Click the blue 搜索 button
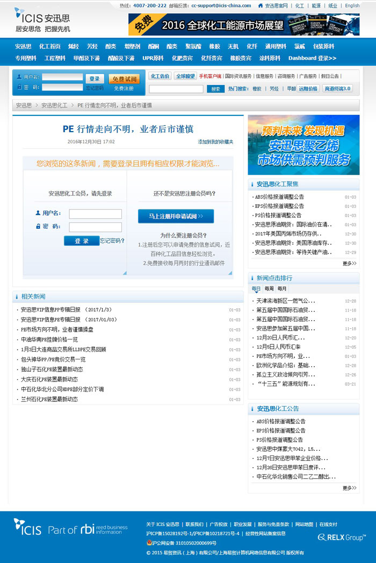Viewport: 376px width, 563px height. [x=215, y=89]
